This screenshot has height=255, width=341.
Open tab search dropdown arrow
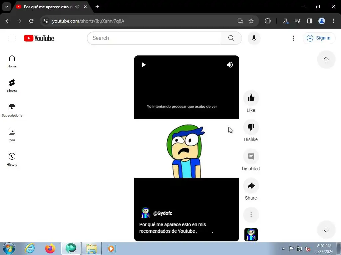(x=7, y=7)
